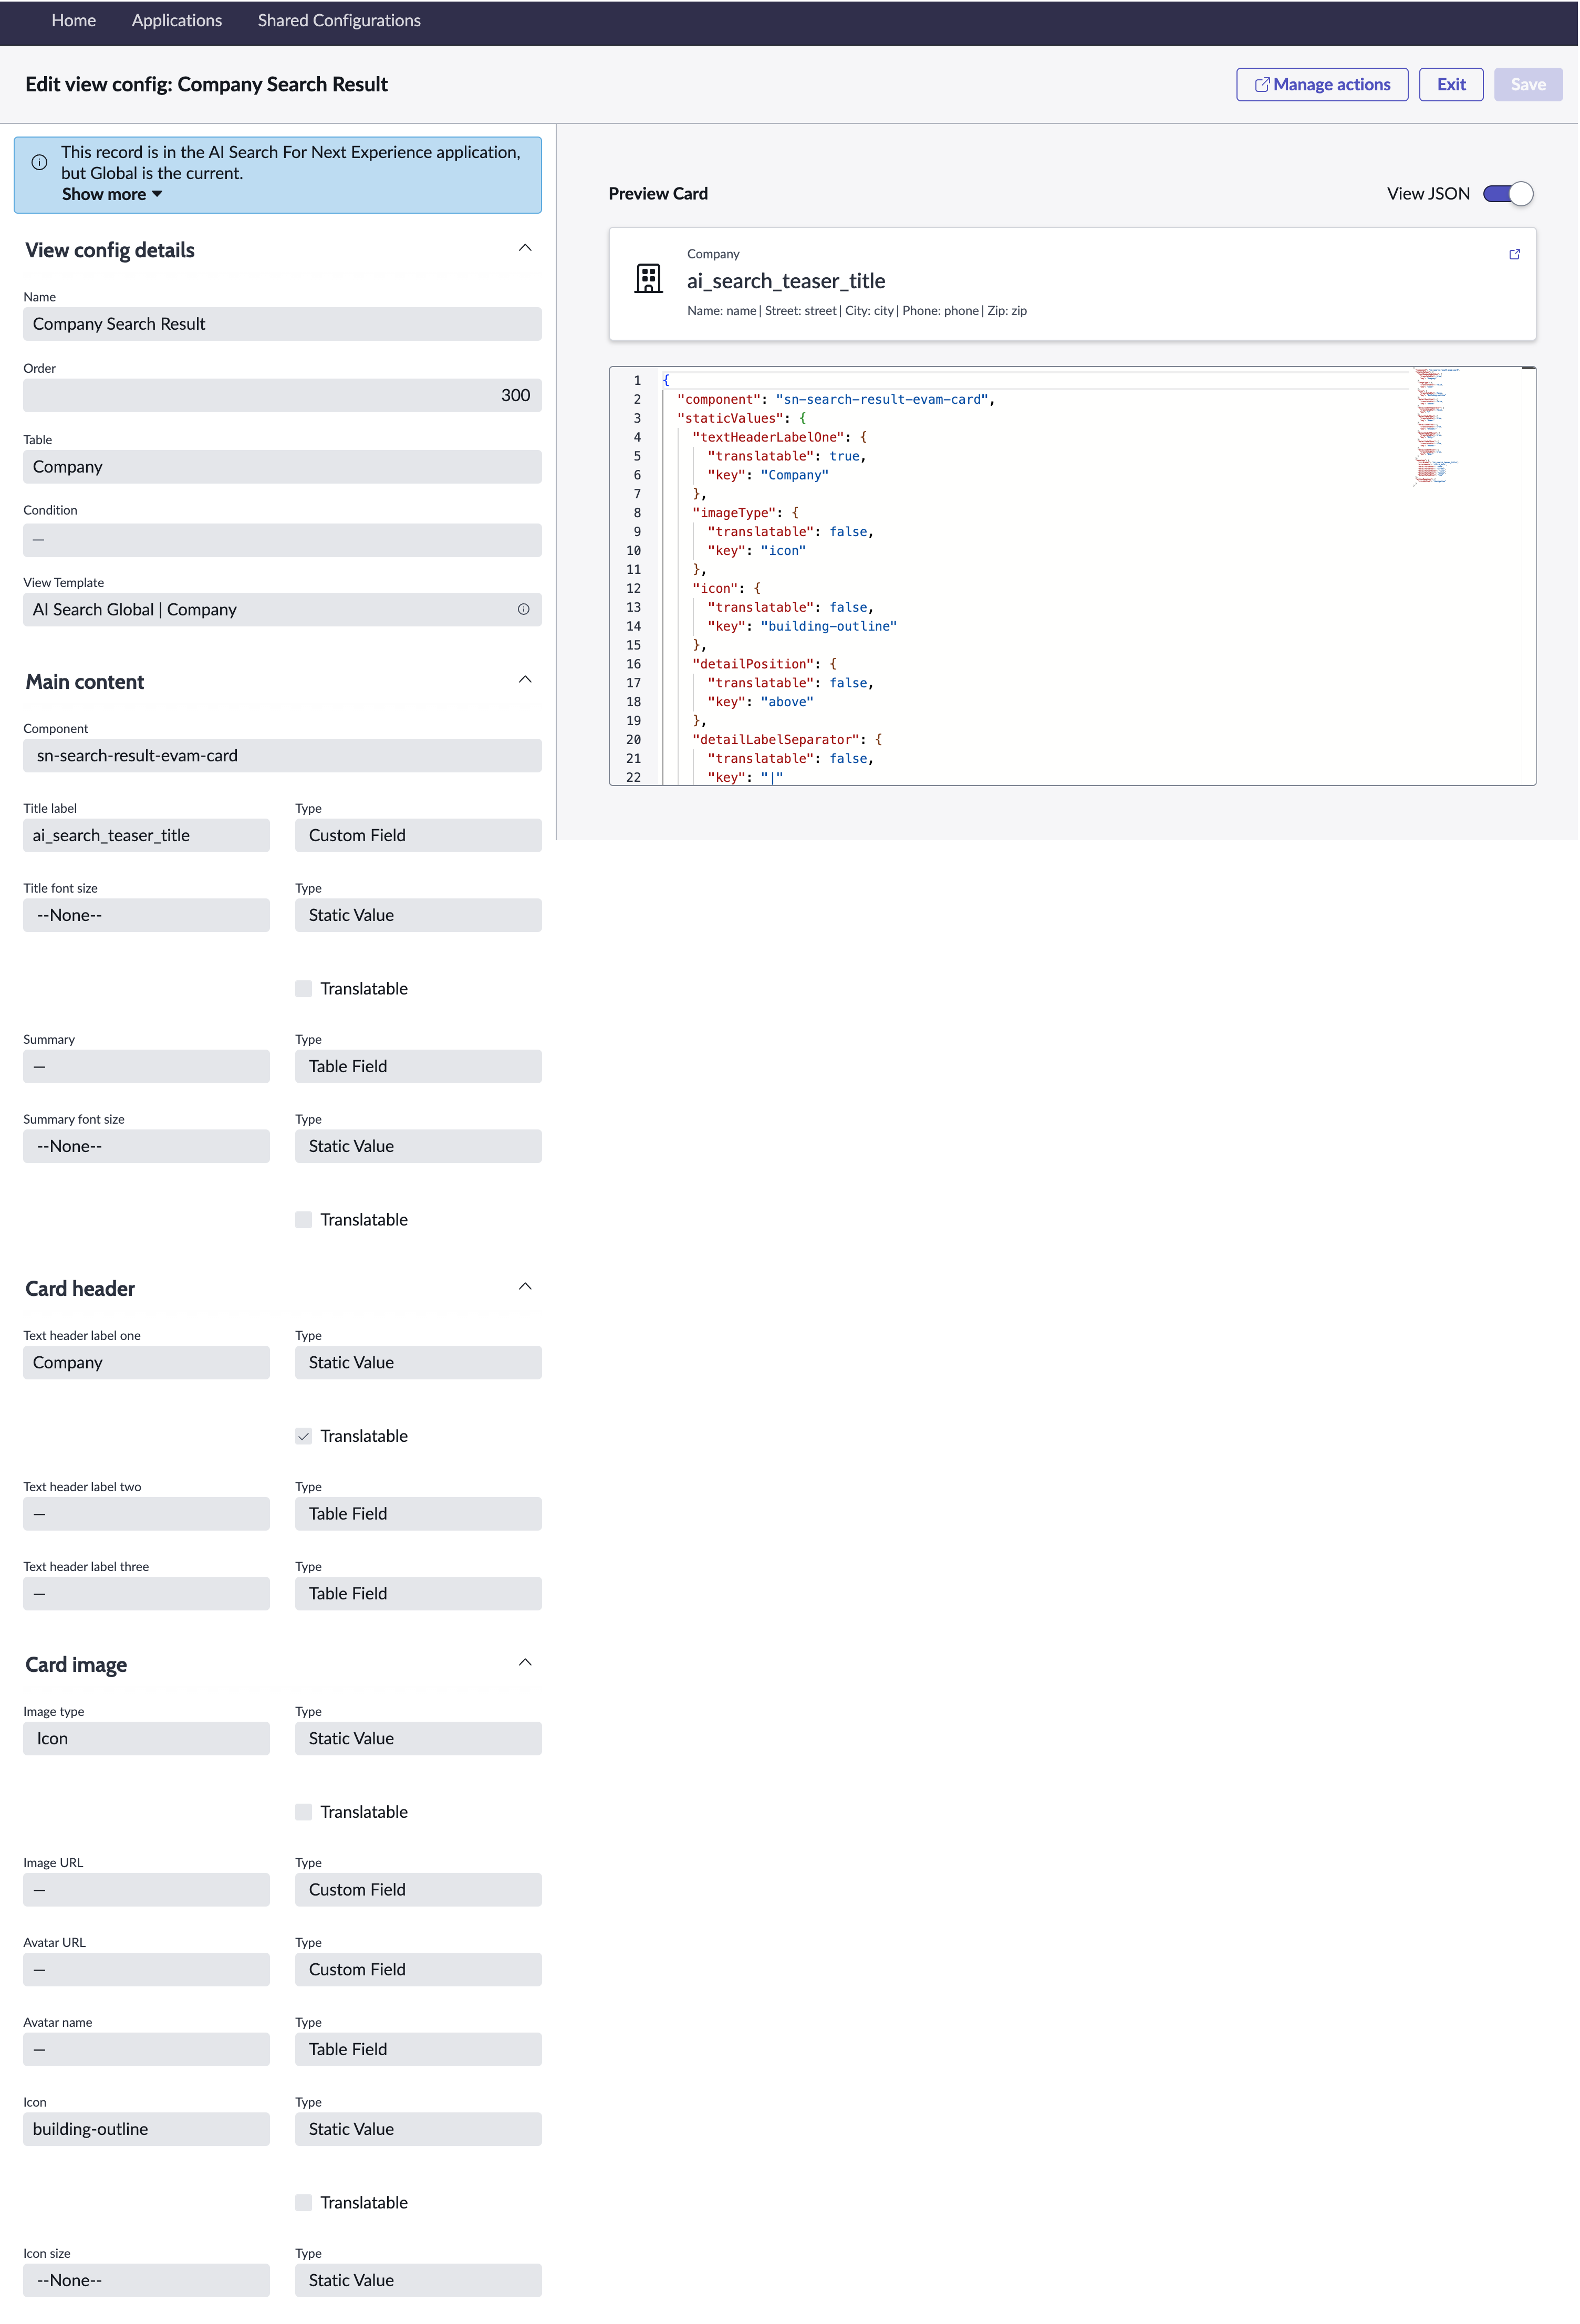Click Title label field ai_search_teaser_title
1580x2324 pixels.
146,835
